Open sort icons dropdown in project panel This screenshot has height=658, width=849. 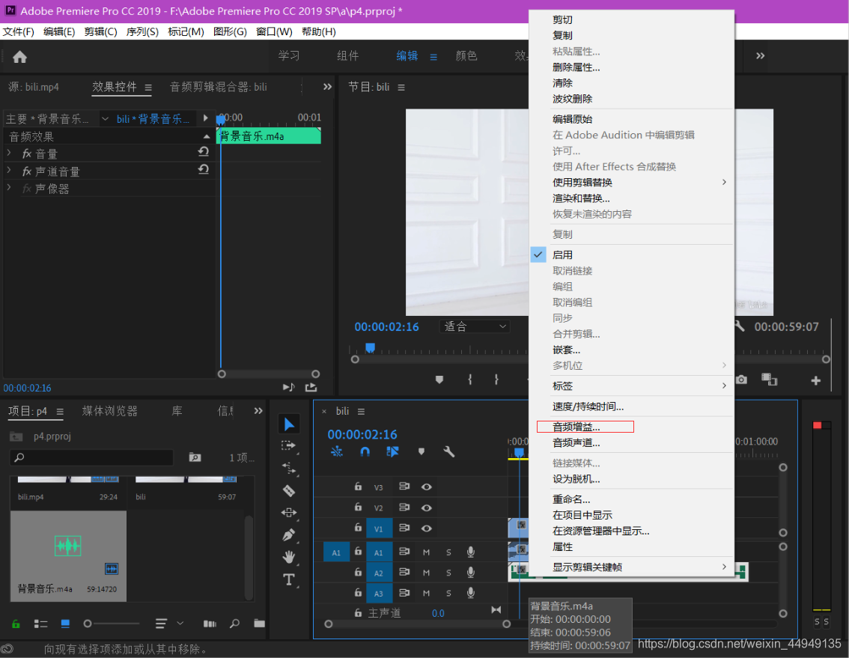(x=168, y=624)
